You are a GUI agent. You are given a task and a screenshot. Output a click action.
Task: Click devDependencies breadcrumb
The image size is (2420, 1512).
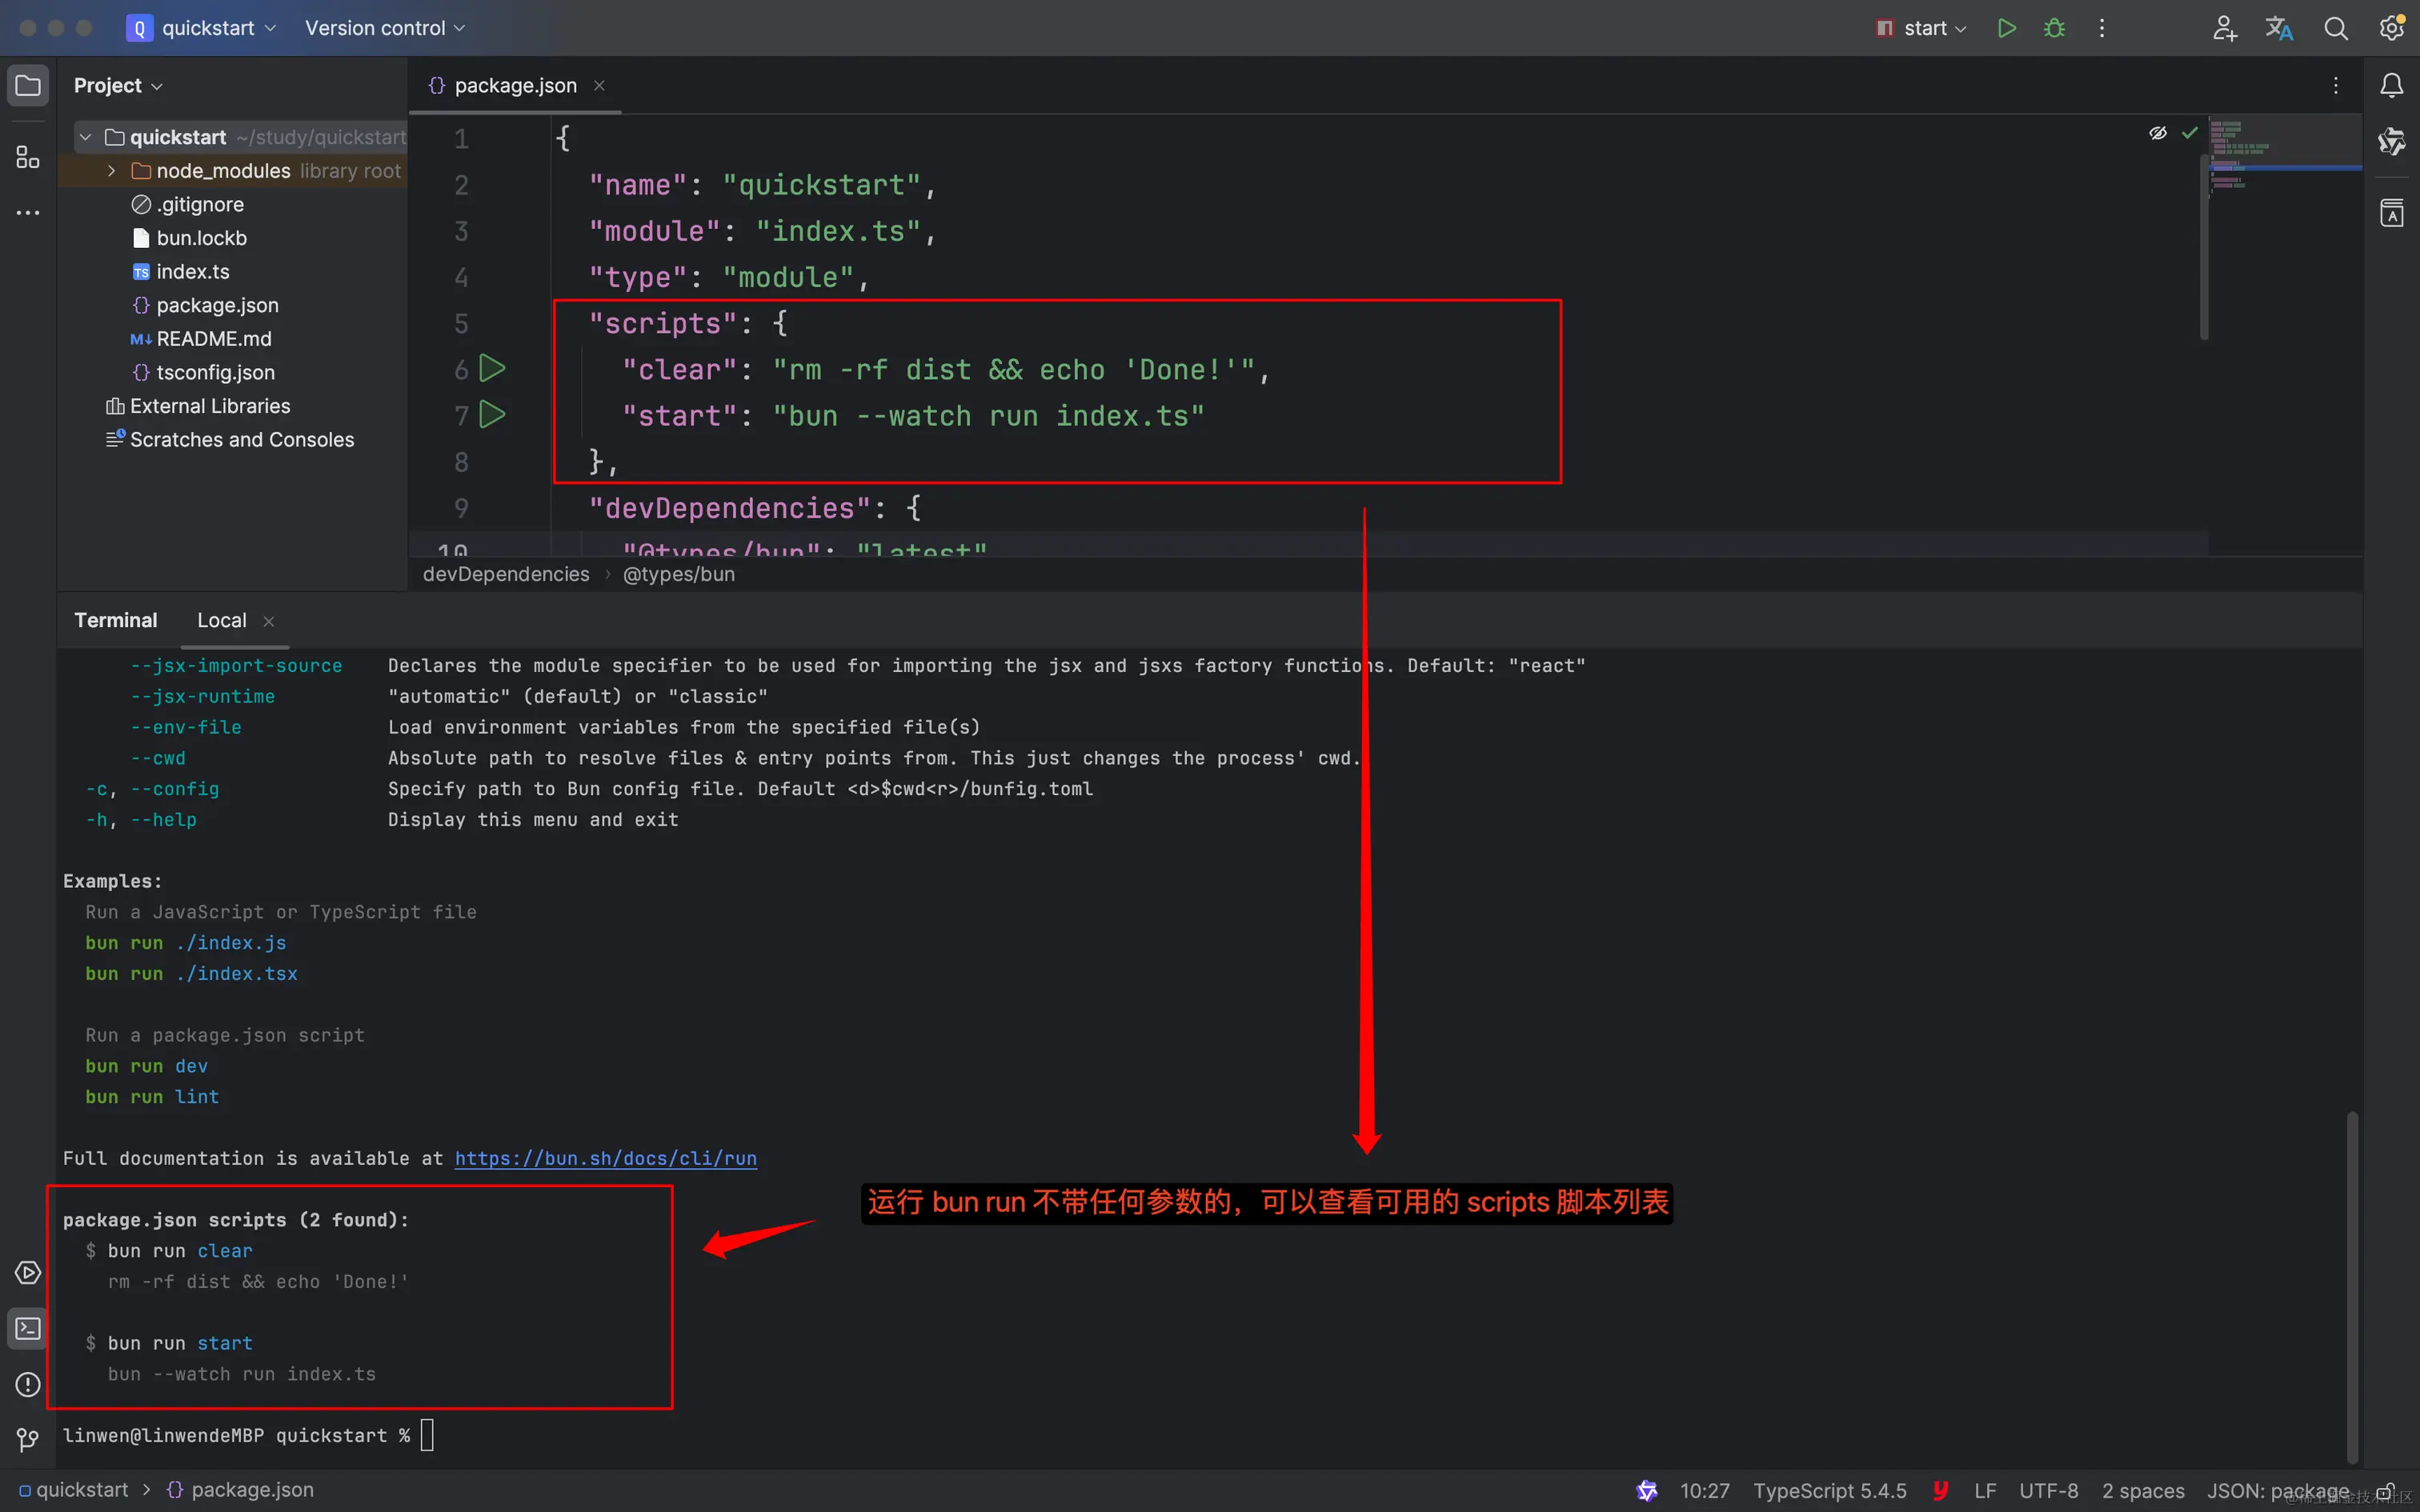point(506,574)
